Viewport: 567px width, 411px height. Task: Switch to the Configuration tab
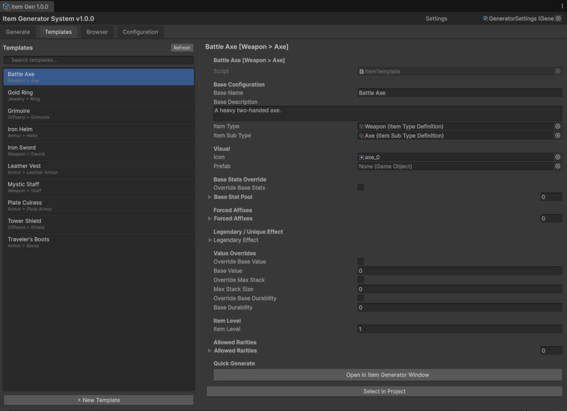pos(140,32)
